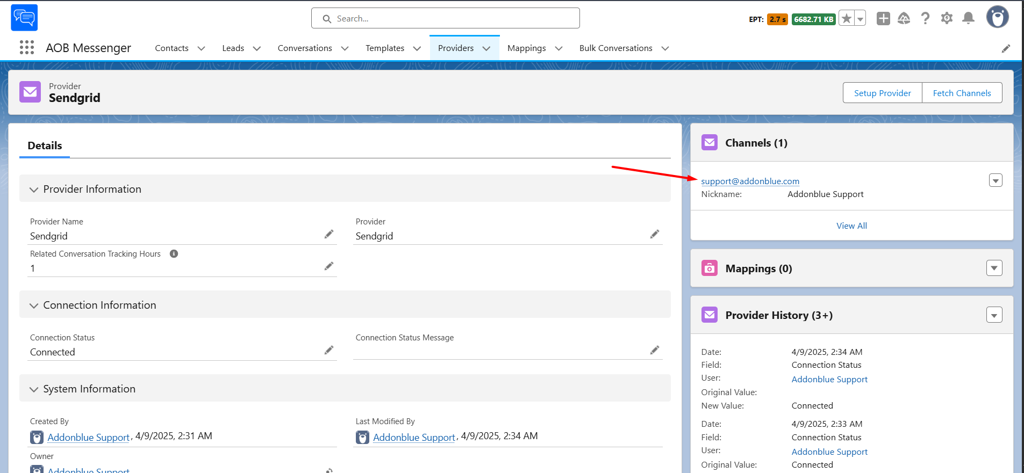1024x473 pixels.
Task: Edit the Connection Status pencil icon
Action: pos(329,350)
